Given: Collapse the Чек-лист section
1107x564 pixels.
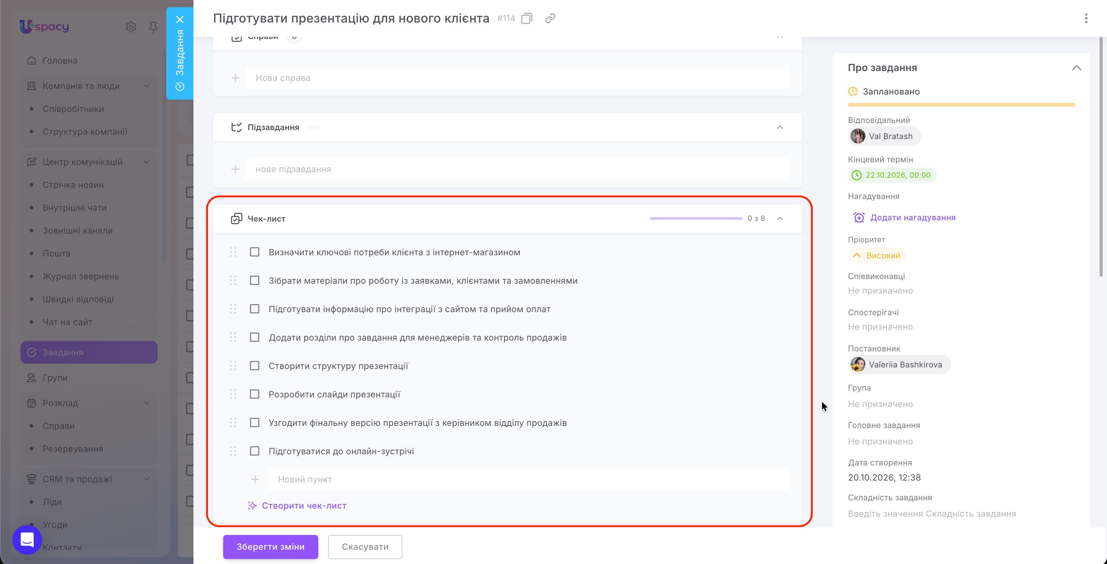Looking at the screenshot, I should tap(779, 219).
